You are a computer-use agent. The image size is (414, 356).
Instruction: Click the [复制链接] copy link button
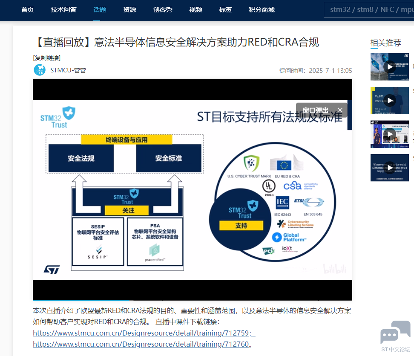(47, 58)
